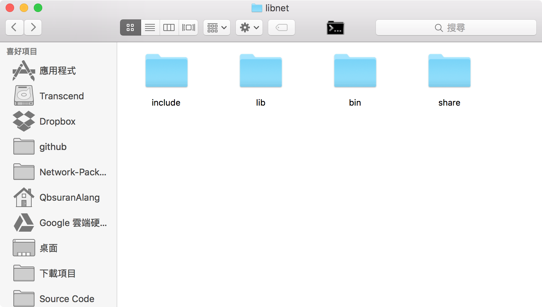Open Google Drive in the sidebar
Viewport: 542px width, 307px height.
point(73,223)
